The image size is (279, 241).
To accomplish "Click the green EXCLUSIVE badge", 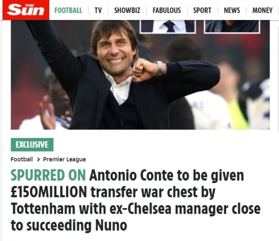I will click(x=32, y=144).
